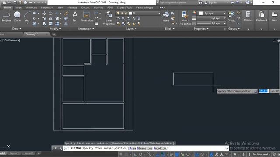Add new drawing tab with plus button
The height and width of the screenshot is (157, 280).
(54, 34)
